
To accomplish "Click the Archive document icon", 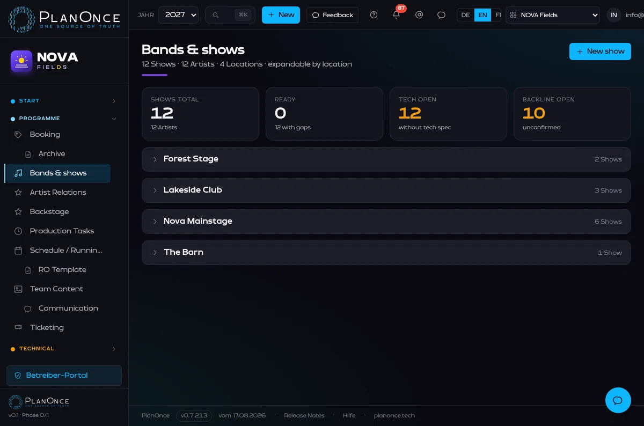I will coord(28,154).
